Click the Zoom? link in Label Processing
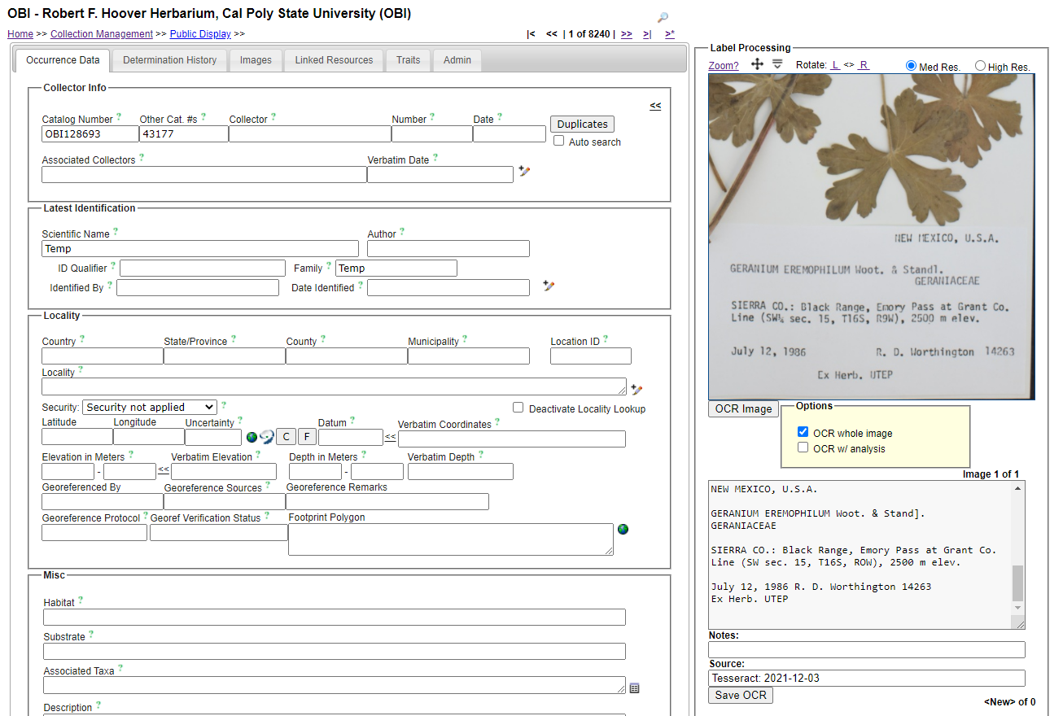 pyautogui.click(x=724, y=66)
